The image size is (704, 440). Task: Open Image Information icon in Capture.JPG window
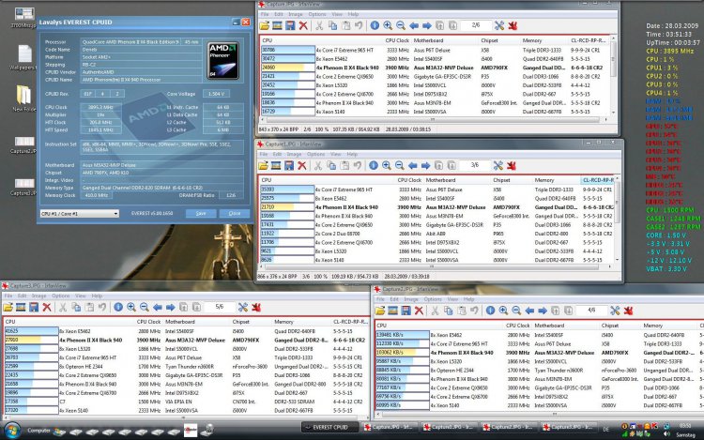click(375, 25)
